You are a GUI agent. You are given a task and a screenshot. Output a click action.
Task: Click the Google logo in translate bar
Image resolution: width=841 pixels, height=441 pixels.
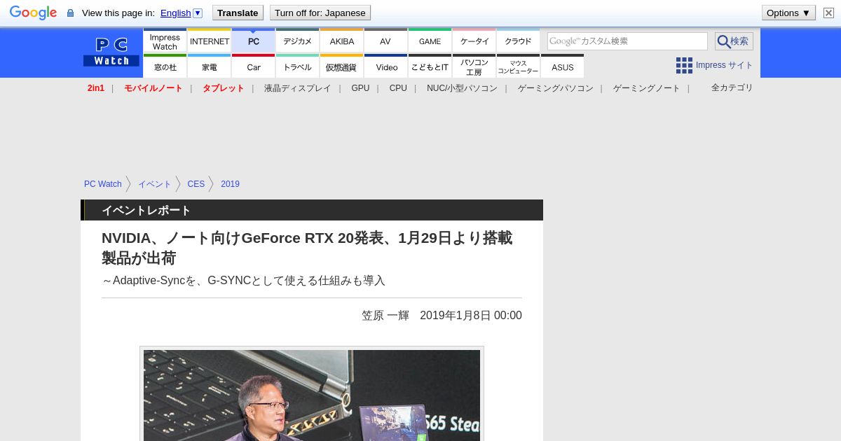33,13
